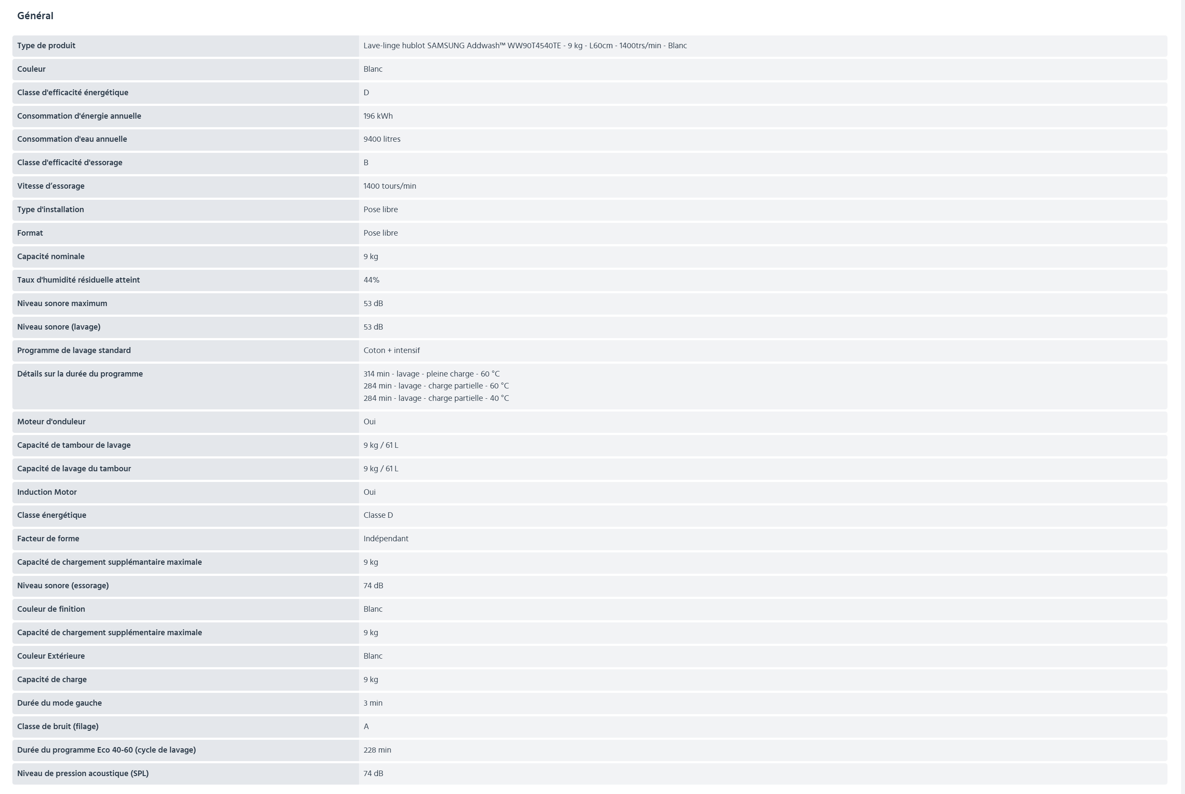Click the 'Capacité nominale' label
Image resolution: width=1185 pixels, height=794 pixels.
tap(51, 257)
